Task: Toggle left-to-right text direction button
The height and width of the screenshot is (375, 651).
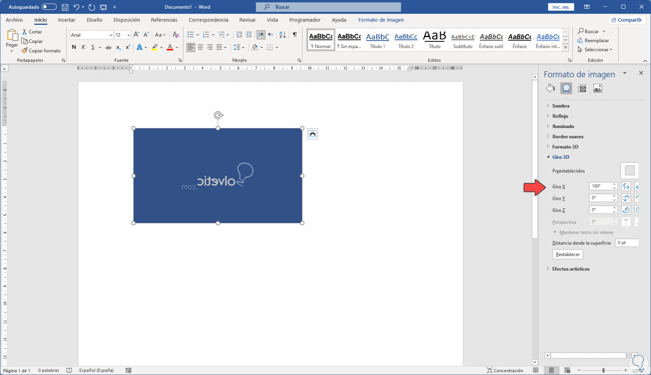Action: pos(261,35)
